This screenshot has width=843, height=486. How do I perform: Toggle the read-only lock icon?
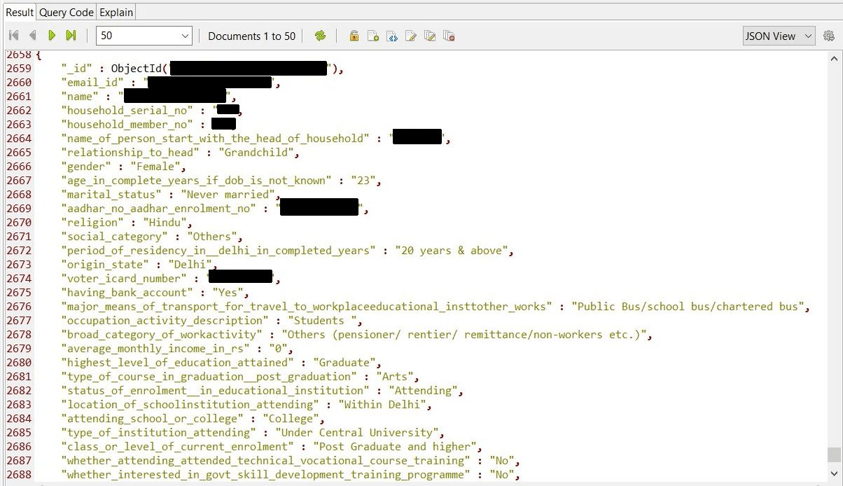354,36
